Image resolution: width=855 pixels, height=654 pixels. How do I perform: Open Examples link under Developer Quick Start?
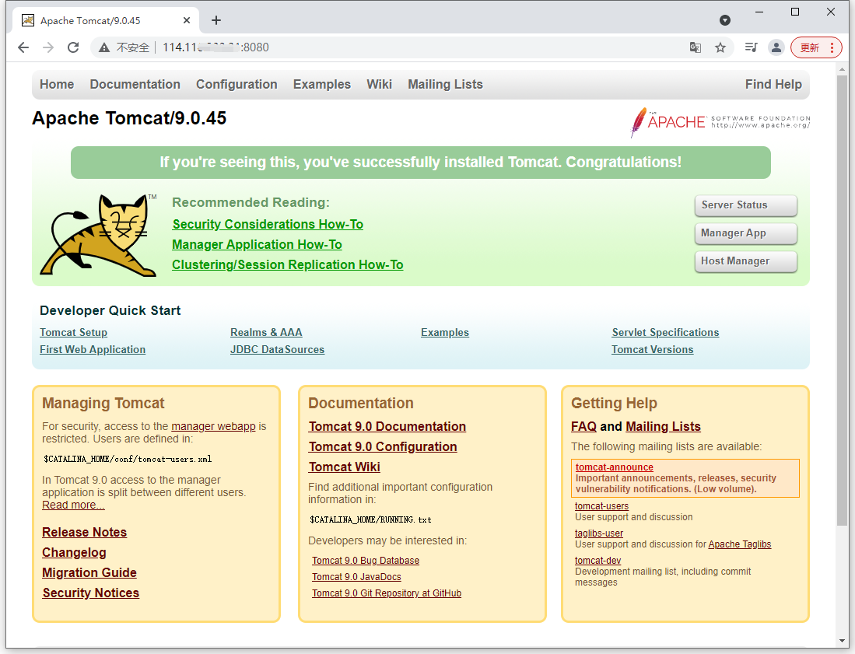(445, 333)
